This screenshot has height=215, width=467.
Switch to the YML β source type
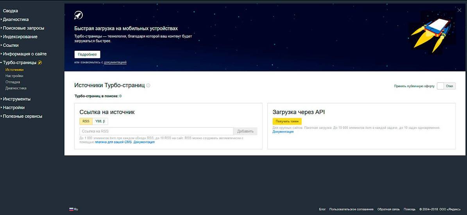pyautogui.click(x=100, y=121)
